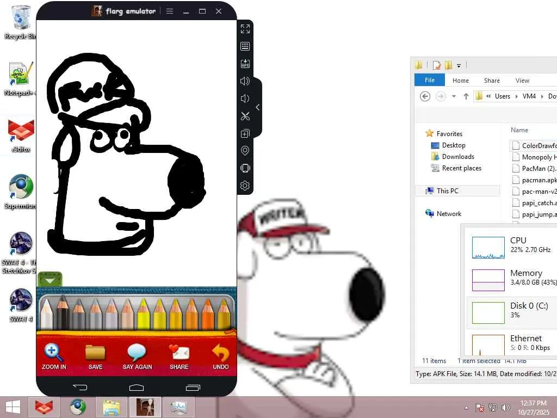Open the View ribbon tab in Explorer
This screenshot has height=418, width=557.
tap(522, 81)
